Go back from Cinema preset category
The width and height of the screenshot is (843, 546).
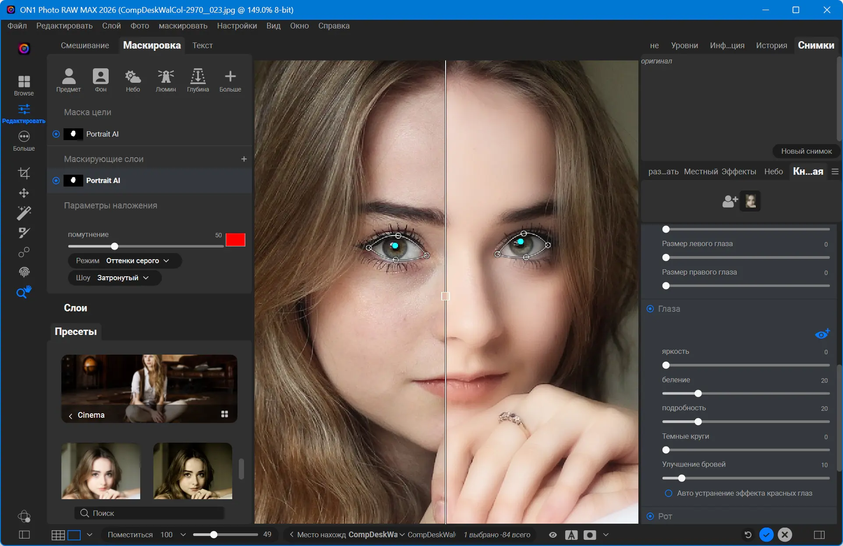coord(71,416)
